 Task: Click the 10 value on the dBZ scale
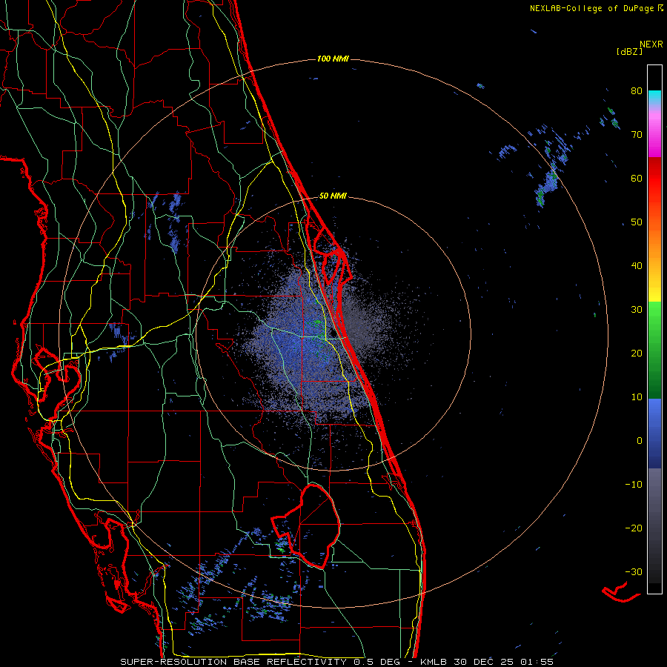[x=637, y=397]
